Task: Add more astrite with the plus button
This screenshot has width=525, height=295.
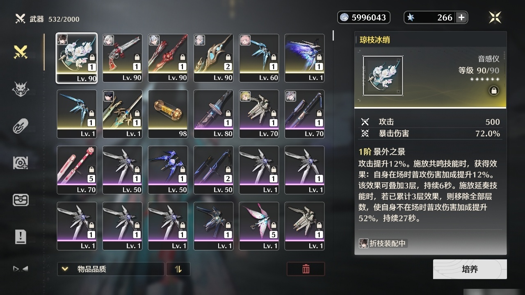Action: coord(461,17)
